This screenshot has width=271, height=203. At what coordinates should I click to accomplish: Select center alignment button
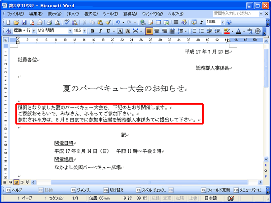157,31
